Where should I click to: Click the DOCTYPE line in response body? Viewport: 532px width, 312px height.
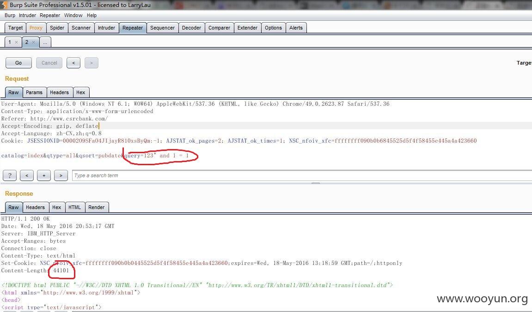pos(197,285)
